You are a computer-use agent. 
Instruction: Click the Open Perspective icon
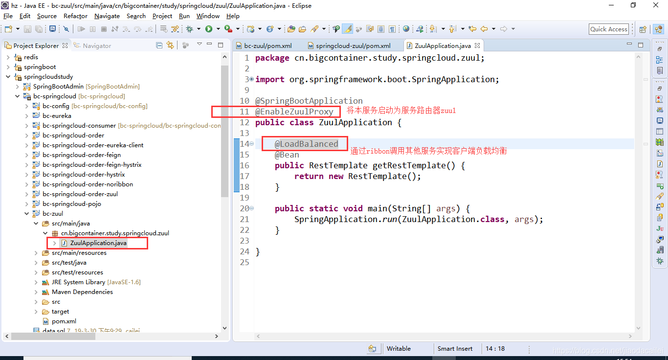[x=643, y=29]
